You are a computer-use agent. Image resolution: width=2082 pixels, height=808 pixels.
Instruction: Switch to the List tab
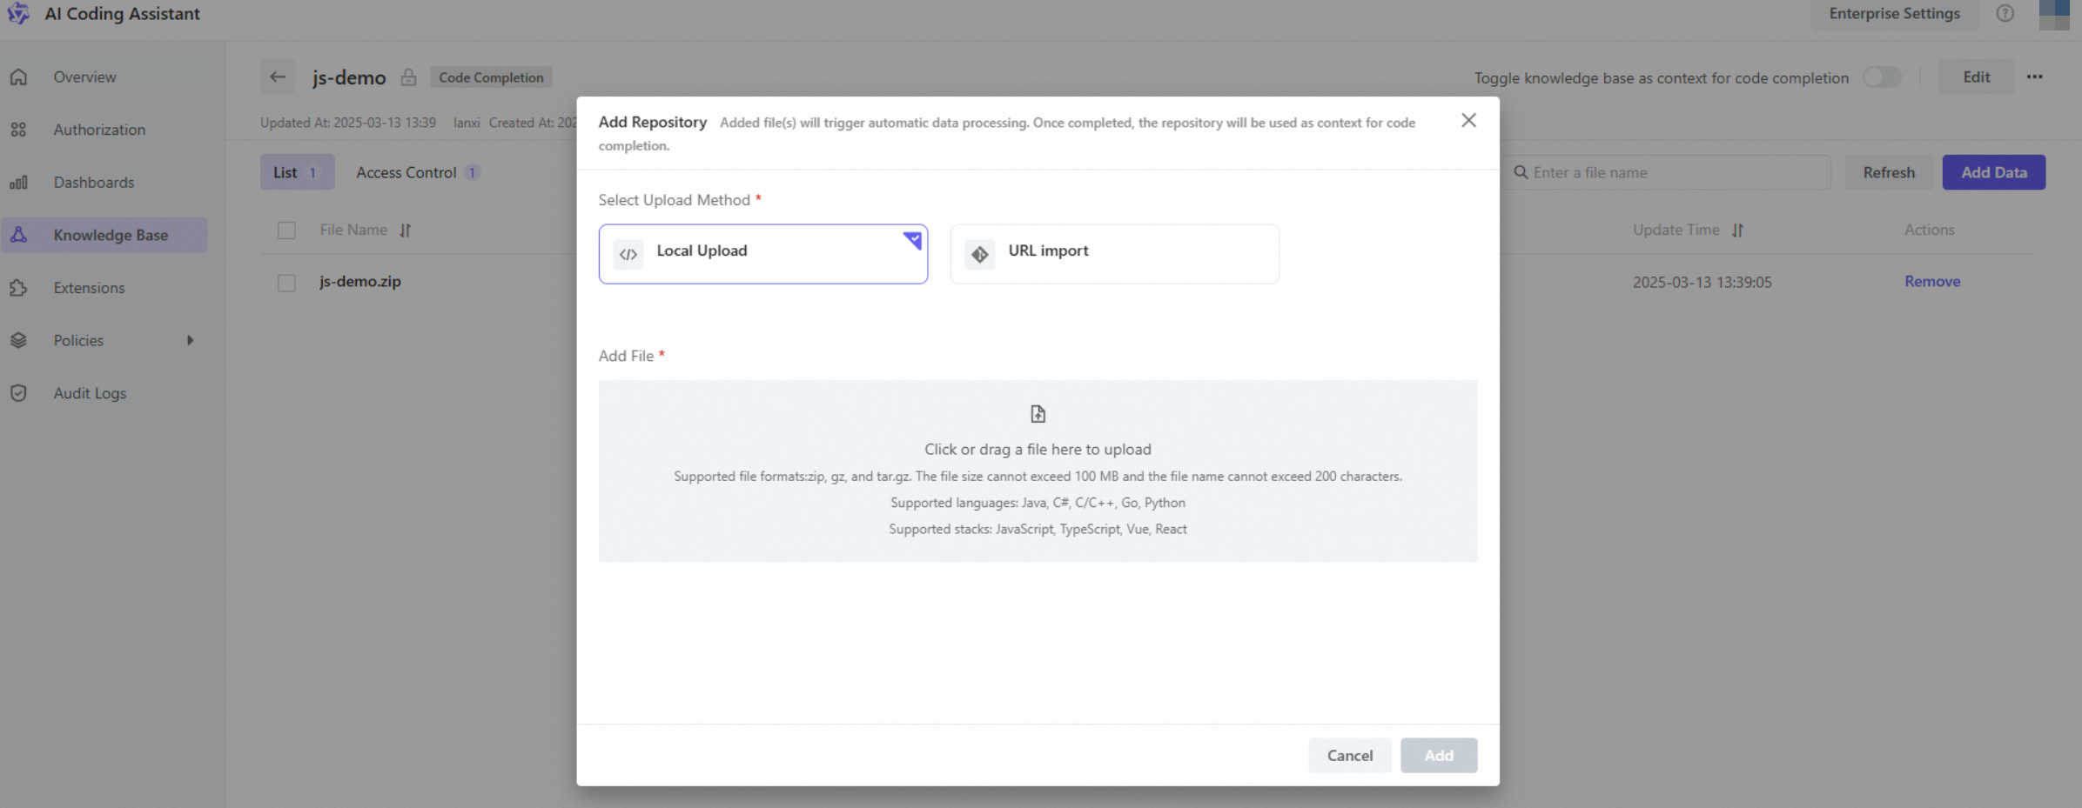(297, 172)
